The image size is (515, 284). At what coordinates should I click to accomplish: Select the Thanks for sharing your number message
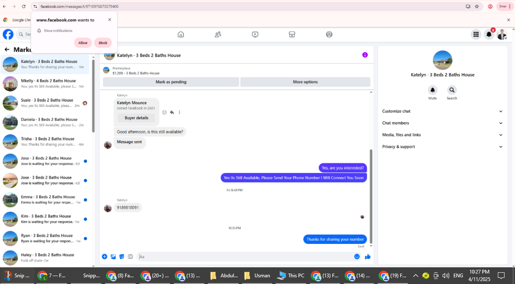point(335,239)
